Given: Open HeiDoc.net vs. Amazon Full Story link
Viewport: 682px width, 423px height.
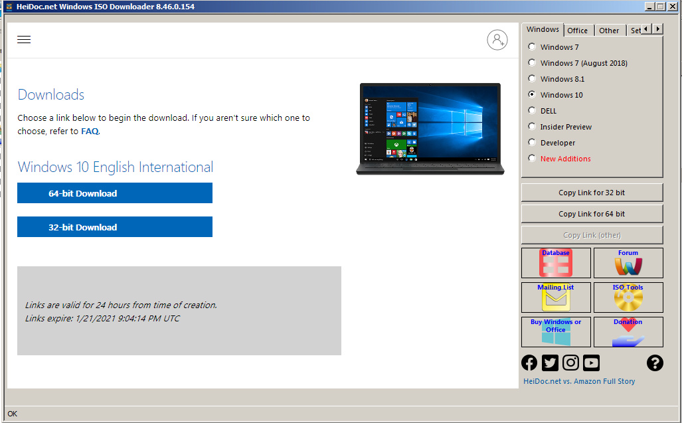Looking at the screenshot, I should (x=579, y=381).
